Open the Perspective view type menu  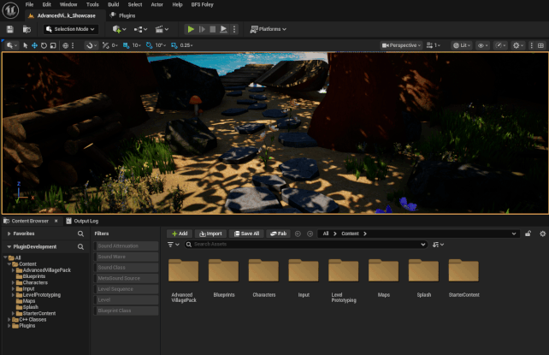tap(401, 45)
